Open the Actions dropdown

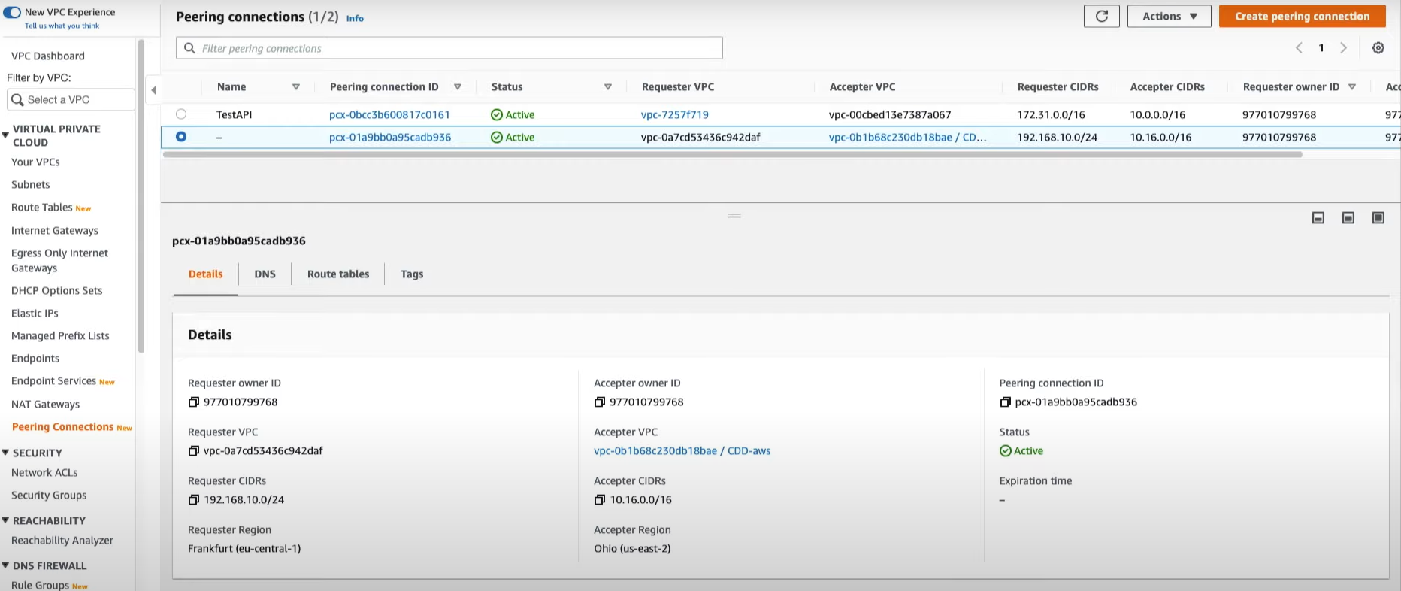click(1169, 16)
